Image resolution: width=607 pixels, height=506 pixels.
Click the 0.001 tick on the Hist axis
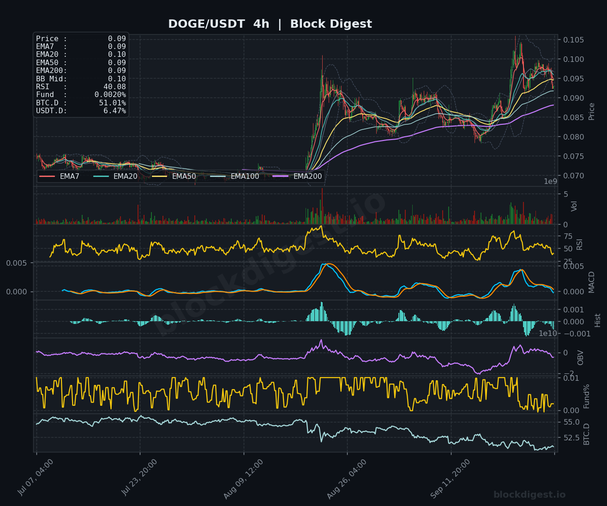(x=573, y=309)
